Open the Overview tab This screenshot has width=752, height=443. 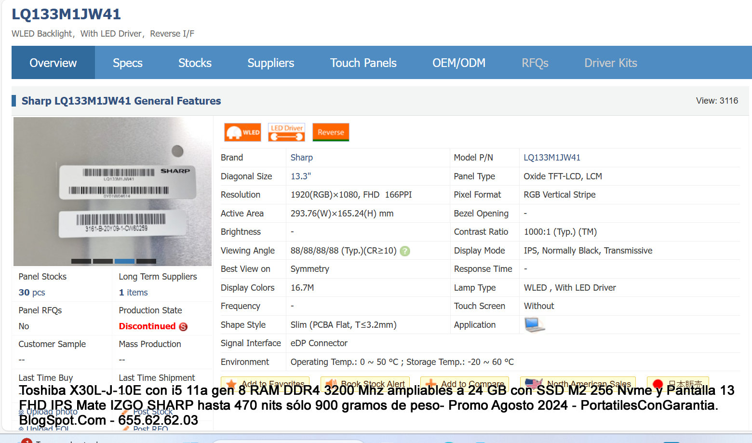point(53,63)
